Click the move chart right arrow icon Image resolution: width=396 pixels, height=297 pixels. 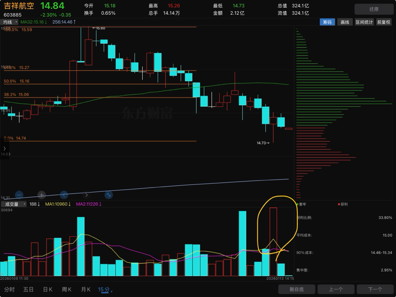pos(86,195)
